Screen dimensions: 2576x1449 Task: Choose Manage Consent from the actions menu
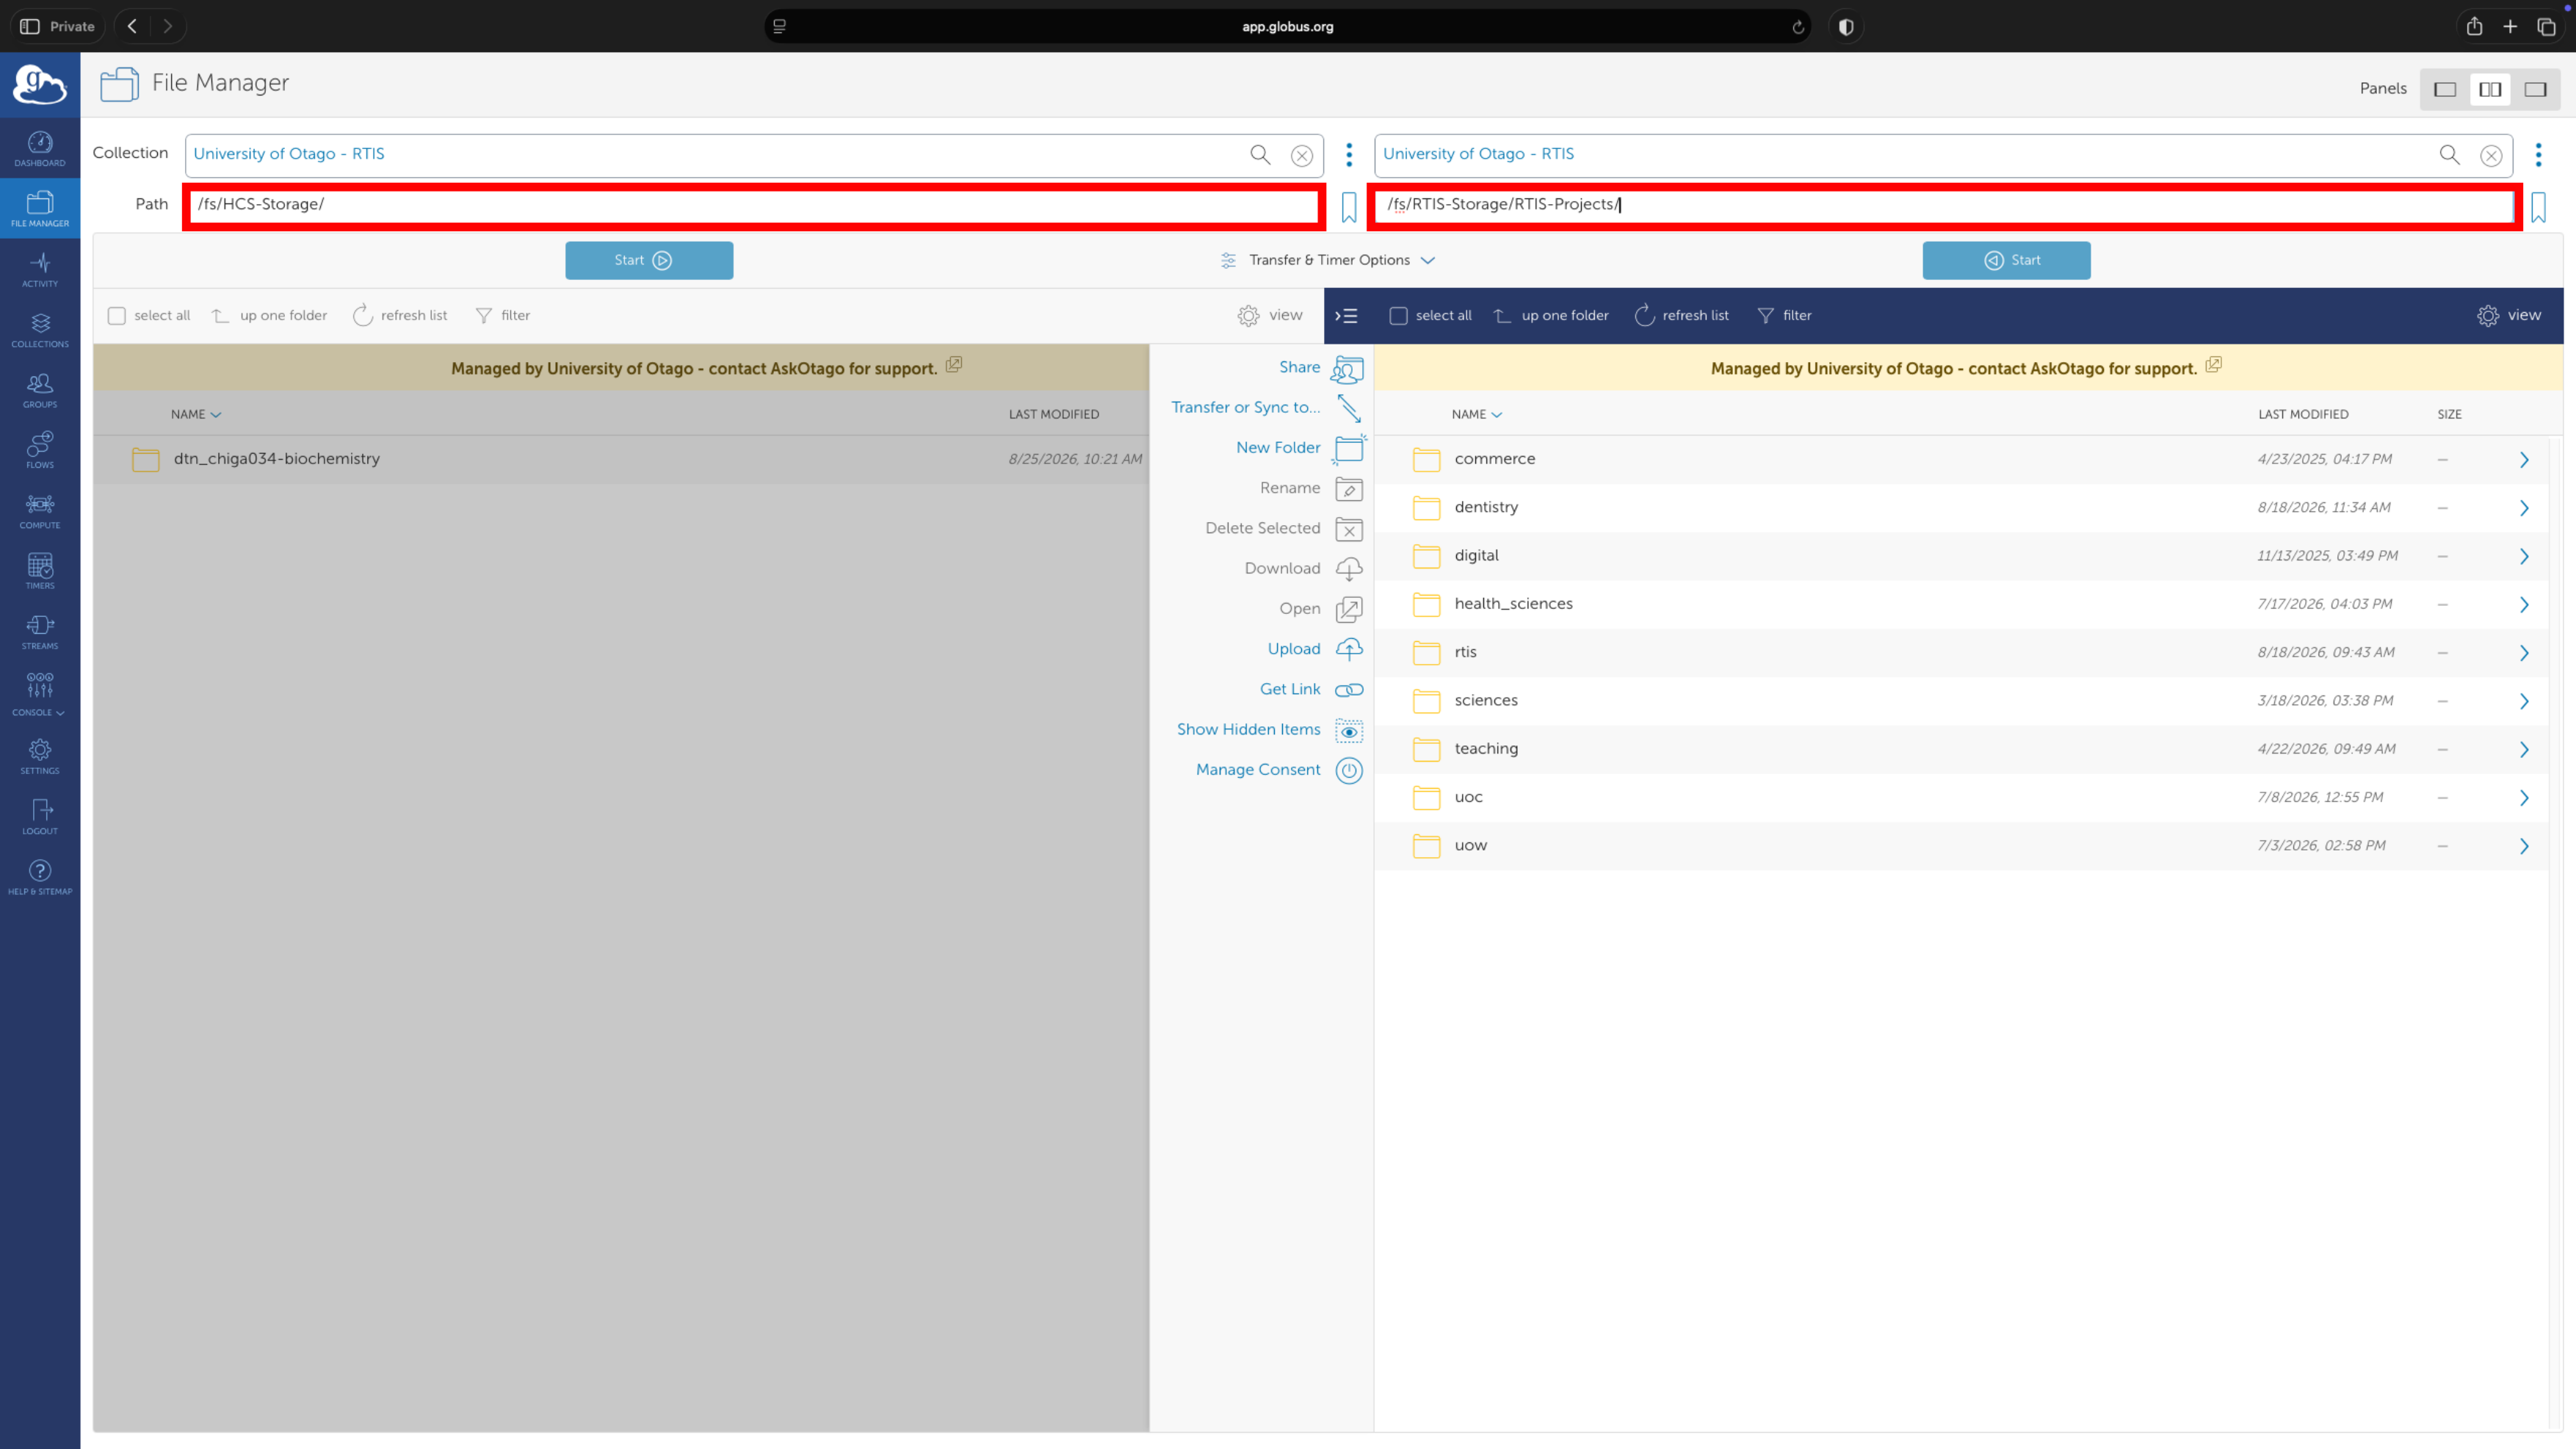(1279, 770)
